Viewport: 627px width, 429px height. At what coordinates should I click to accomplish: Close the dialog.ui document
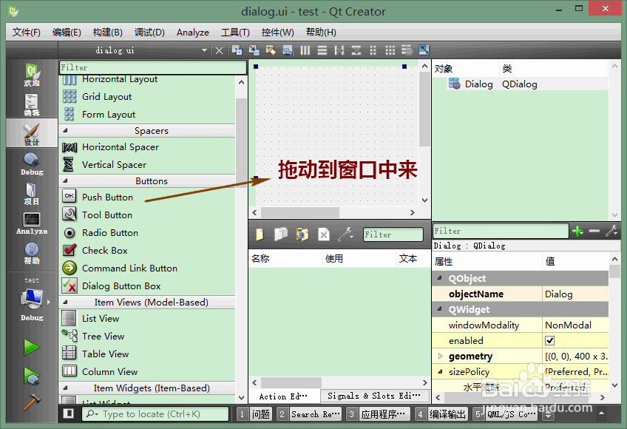coord(219,50)
